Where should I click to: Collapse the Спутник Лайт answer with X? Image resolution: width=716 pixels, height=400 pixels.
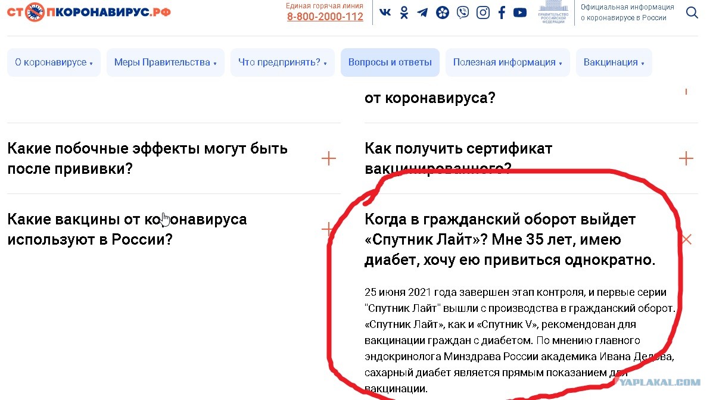(x=686, y=239)
